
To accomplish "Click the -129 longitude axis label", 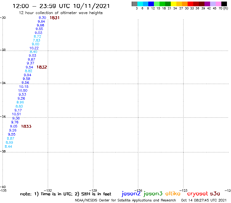I will (x=93, y=191).
